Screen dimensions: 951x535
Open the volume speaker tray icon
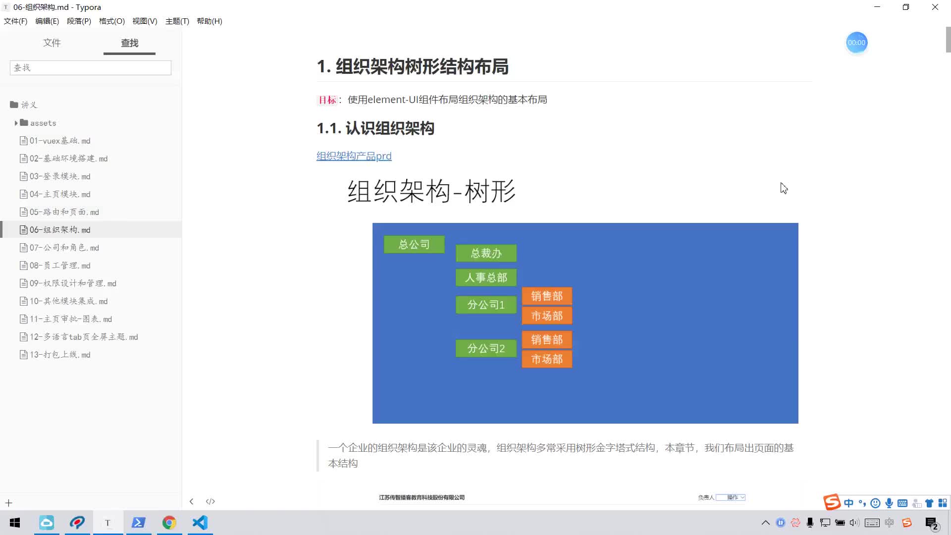854,523
